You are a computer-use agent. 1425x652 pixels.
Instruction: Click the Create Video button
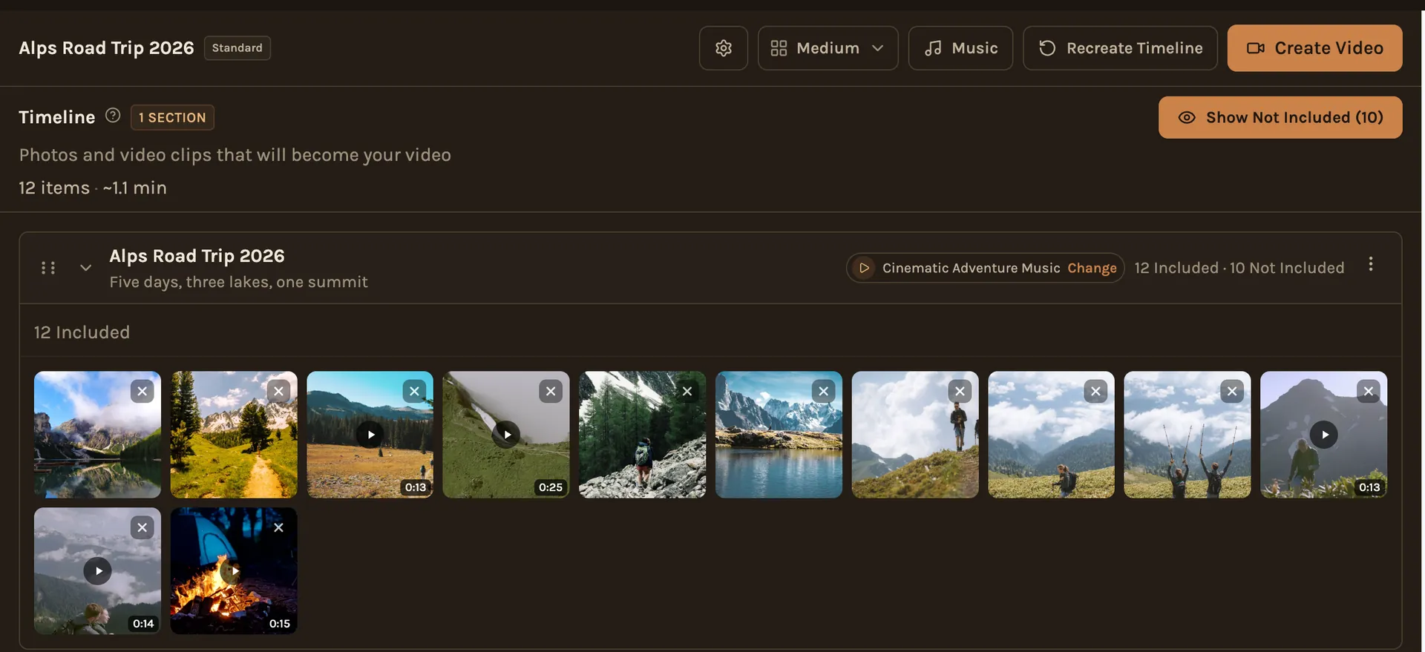[1314, 48]
